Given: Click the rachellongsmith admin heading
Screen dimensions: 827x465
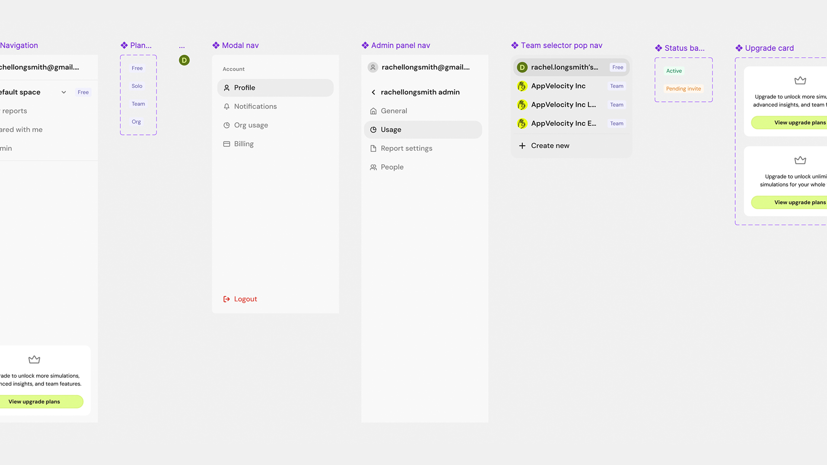Looking at the screenshot, I should click(x=420, y=92).
